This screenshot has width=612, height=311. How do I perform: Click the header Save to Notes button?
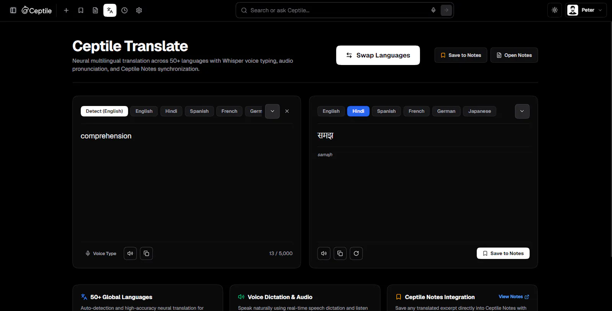(x=461, y=55)
